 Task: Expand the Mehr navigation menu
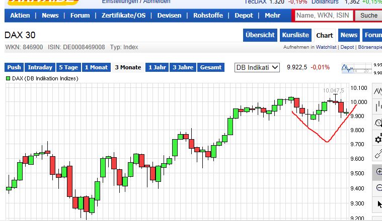coord(272,16)
